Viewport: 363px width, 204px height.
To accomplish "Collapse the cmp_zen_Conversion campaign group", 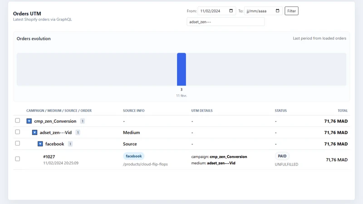I will [x=29, y=121].
